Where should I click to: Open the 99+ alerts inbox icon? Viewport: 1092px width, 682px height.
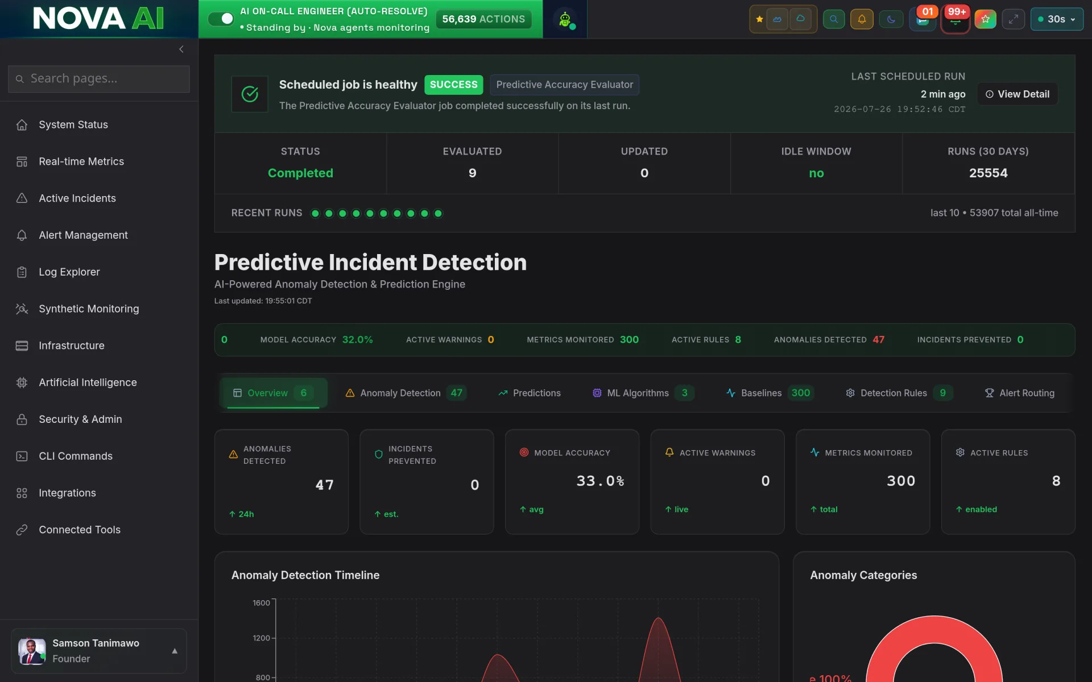pos(955,19)
